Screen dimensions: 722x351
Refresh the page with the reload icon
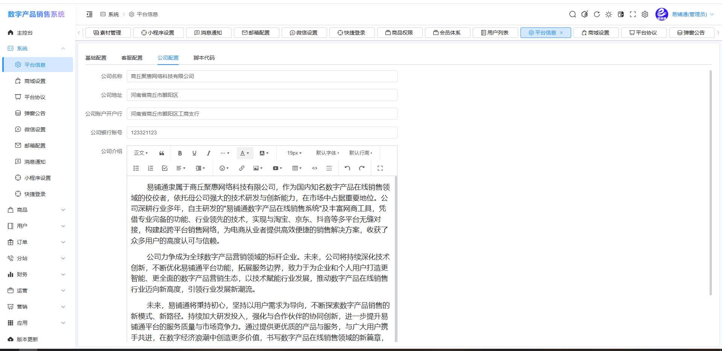point(596,14)
